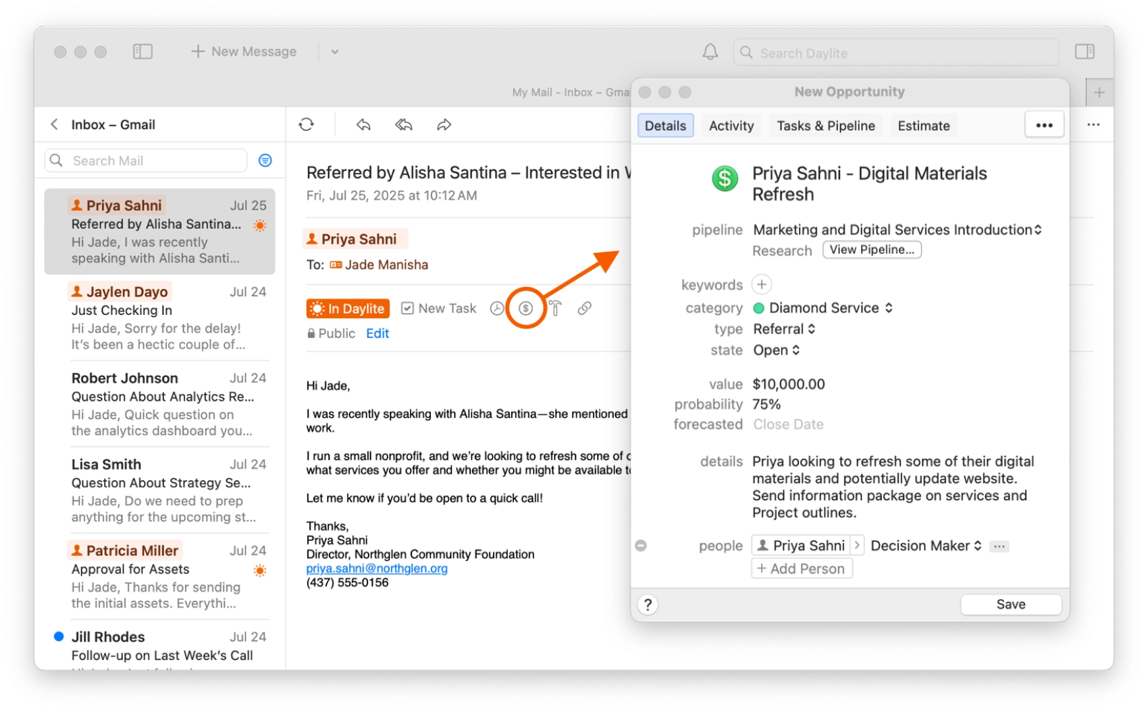
Task: Open the Jaylen Dayo email
Action: [x=160, y=317]
